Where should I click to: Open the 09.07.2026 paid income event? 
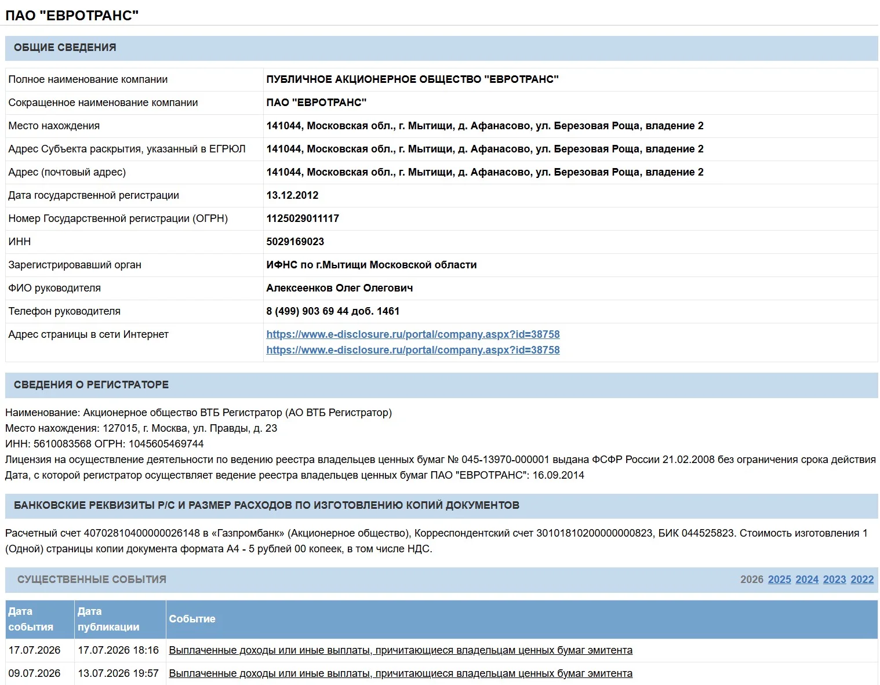[401, 673]
